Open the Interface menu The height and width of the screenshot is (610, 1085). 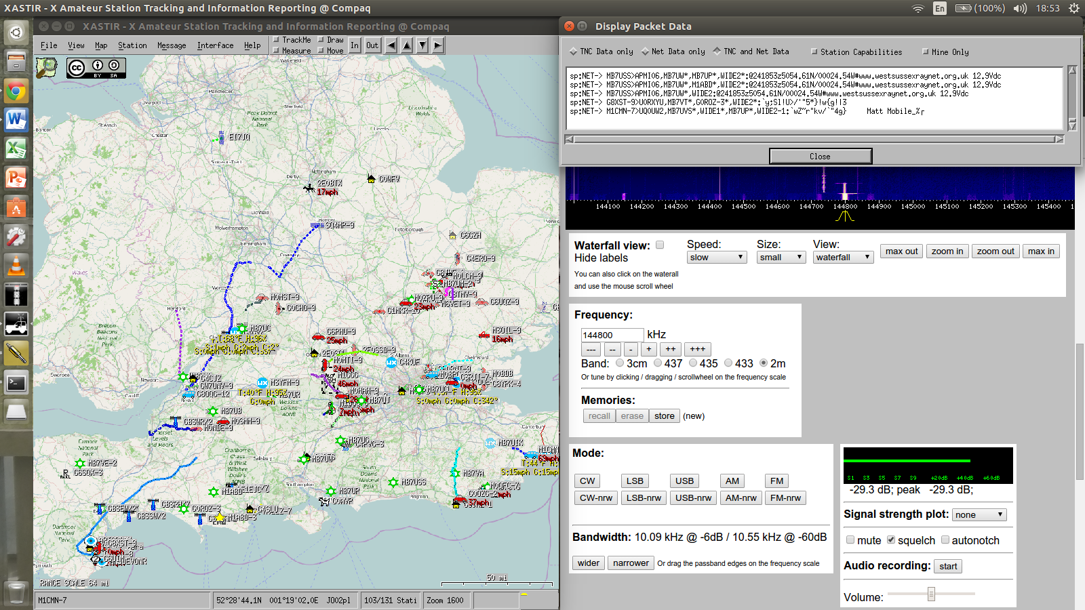pos(215,45)
